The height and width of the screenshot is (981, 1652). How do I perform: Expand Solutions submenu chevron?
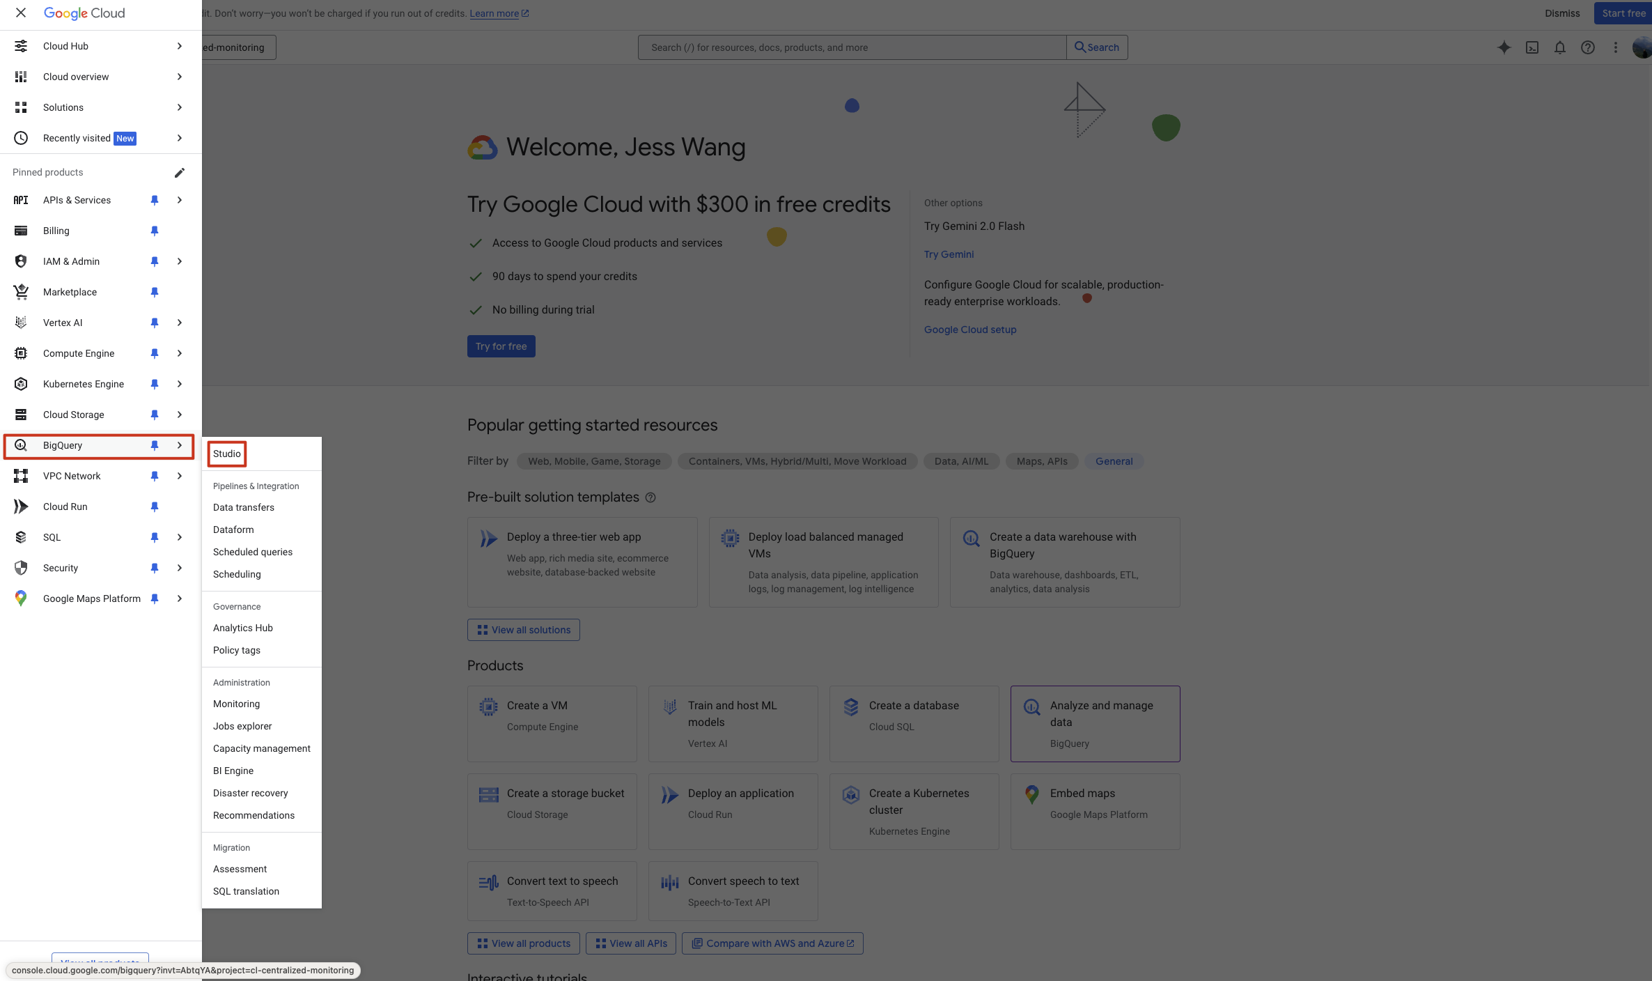[180, 107]
